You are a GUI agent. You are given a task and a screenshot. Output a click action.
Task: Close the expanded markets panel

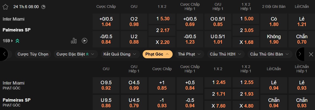pyautogui.click(x=311, y=54)
